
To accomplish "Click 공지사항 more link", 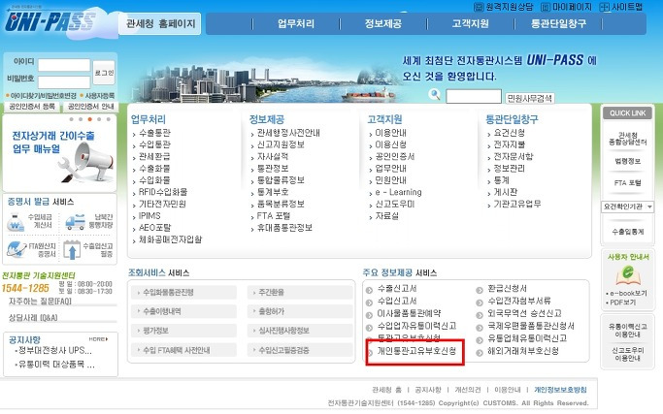I will [98, 339].
